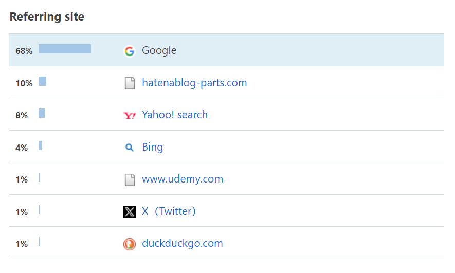Screen dimensions: 455x273
Task: Click the 8% bar for Yahoo! search
Action: click(x=42, y=113)
